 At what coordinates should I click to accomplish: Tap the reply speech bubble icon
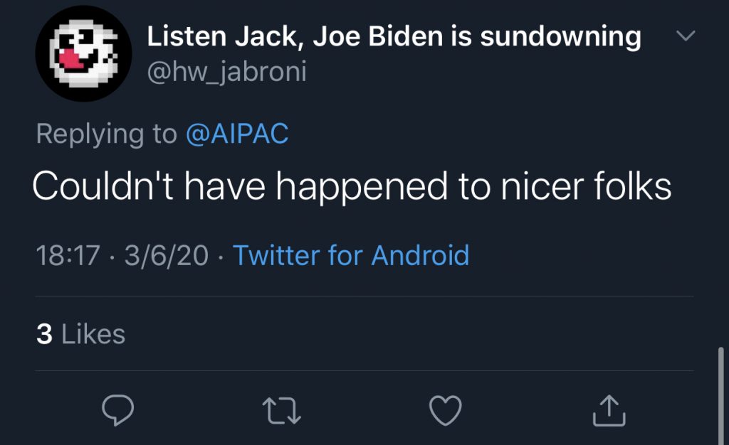[120, 410]
